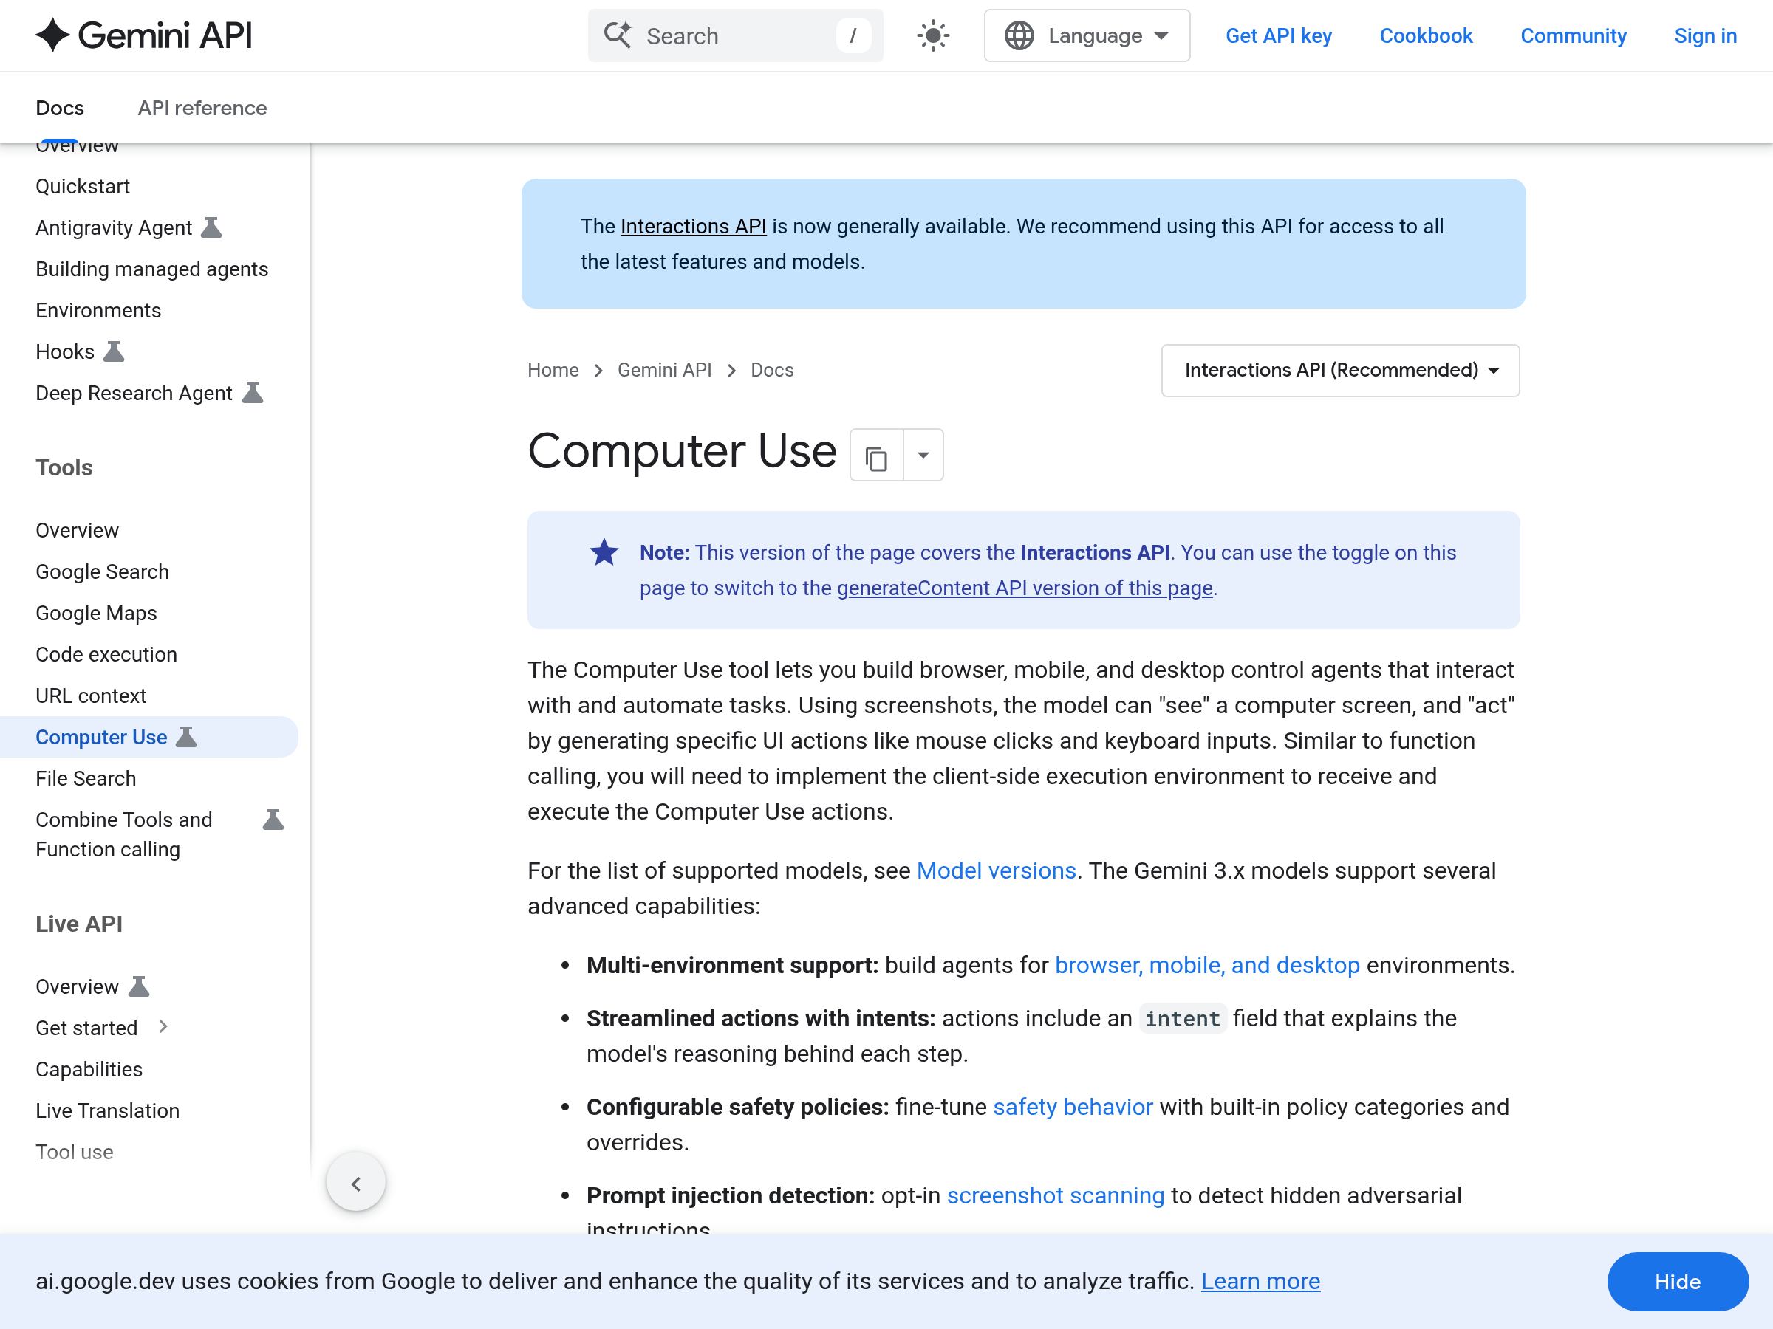Click the flask icon beside Combine Tools
Image resolution: width=1773 pixels, height=1329 pixels.
(273, 820)
